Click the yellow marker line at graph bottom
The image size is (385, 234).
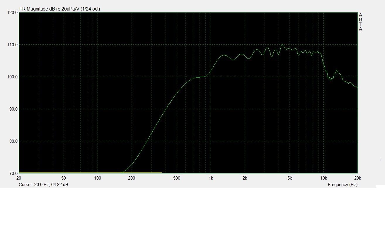tap(90, 172)
